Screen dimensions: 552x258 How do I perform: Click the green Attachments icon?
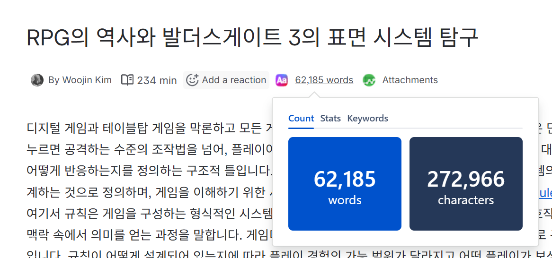(369, 80)
